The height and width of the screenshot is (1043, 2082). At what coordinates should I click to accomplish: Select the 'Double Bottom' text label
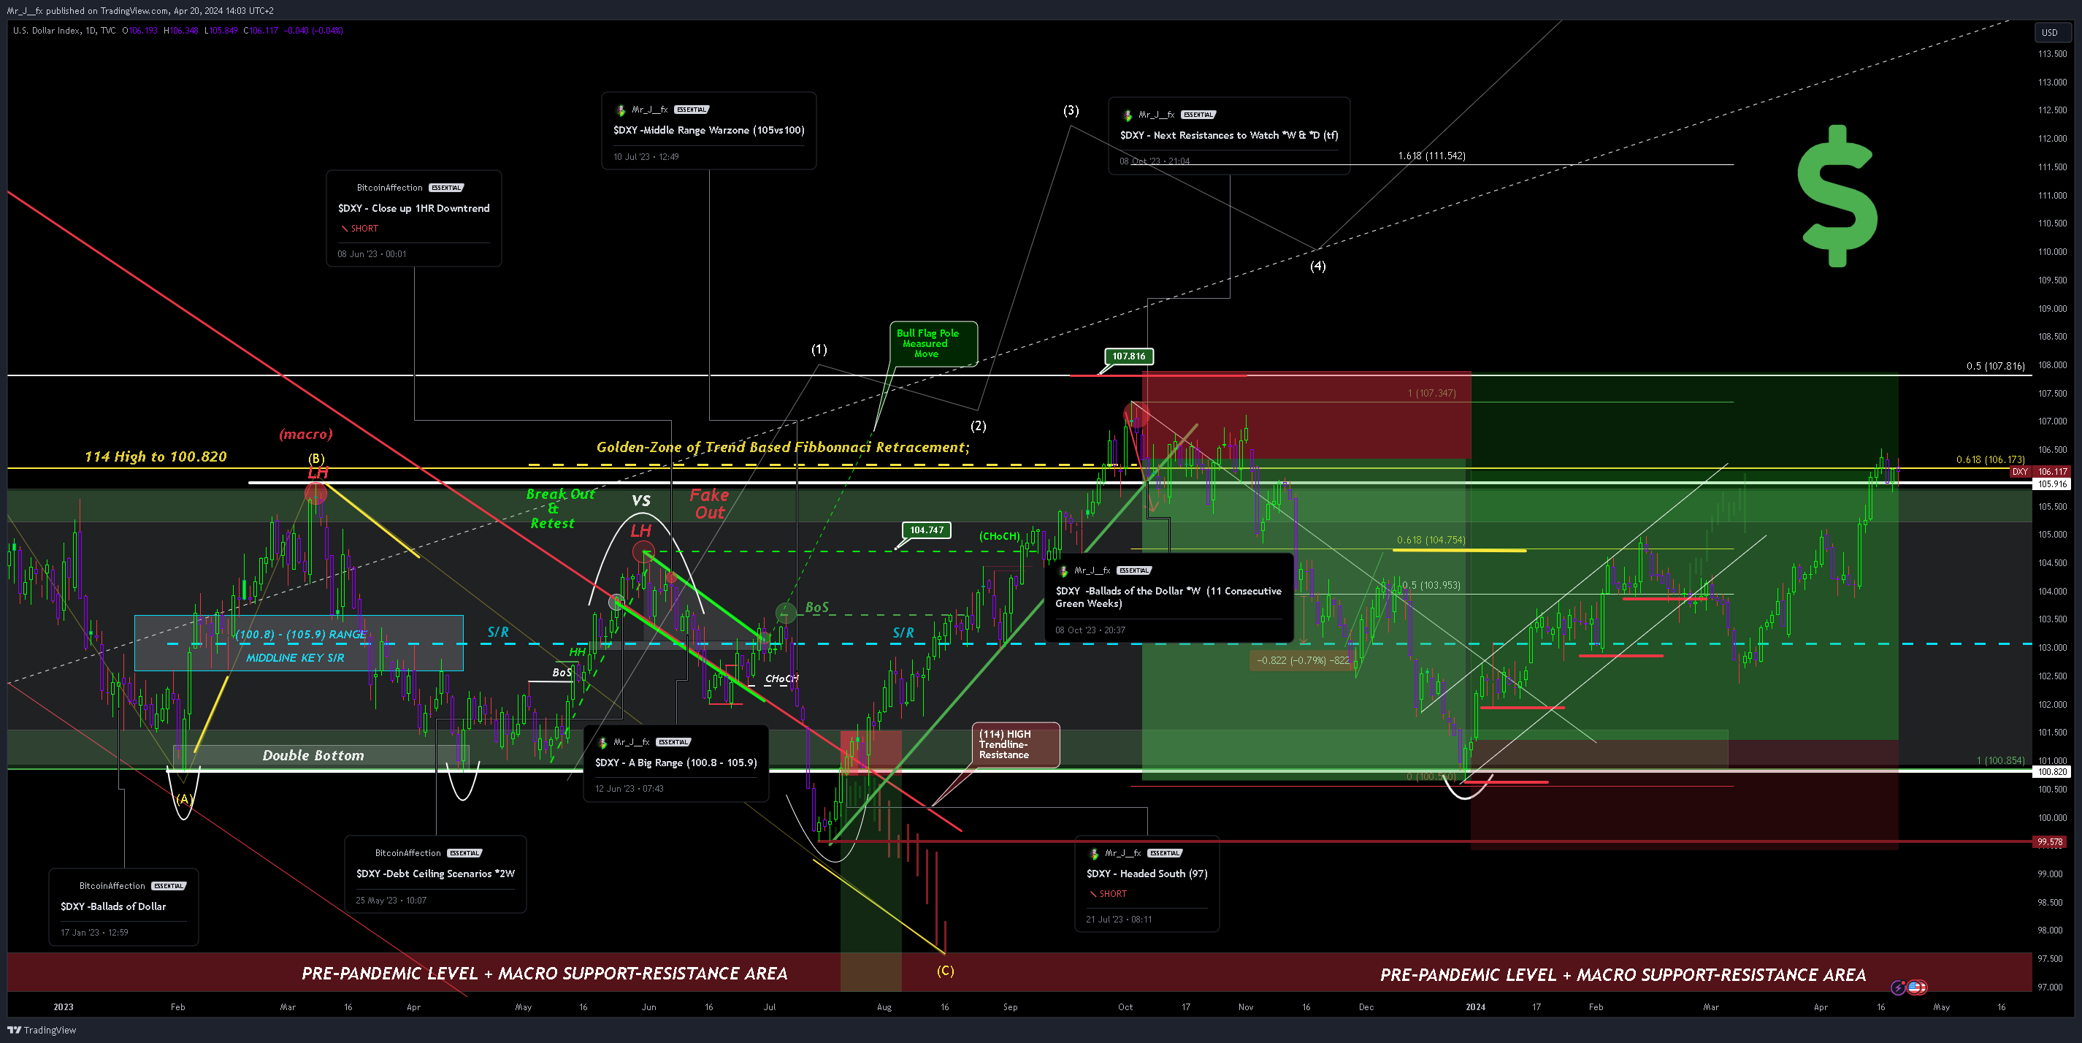click(x=313, y=756)
